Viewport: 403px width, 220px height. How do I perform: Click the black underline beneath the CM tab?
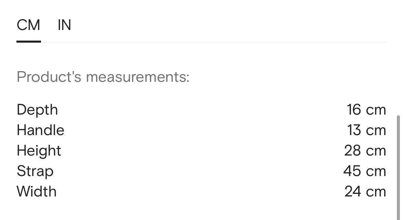(29, 41)
